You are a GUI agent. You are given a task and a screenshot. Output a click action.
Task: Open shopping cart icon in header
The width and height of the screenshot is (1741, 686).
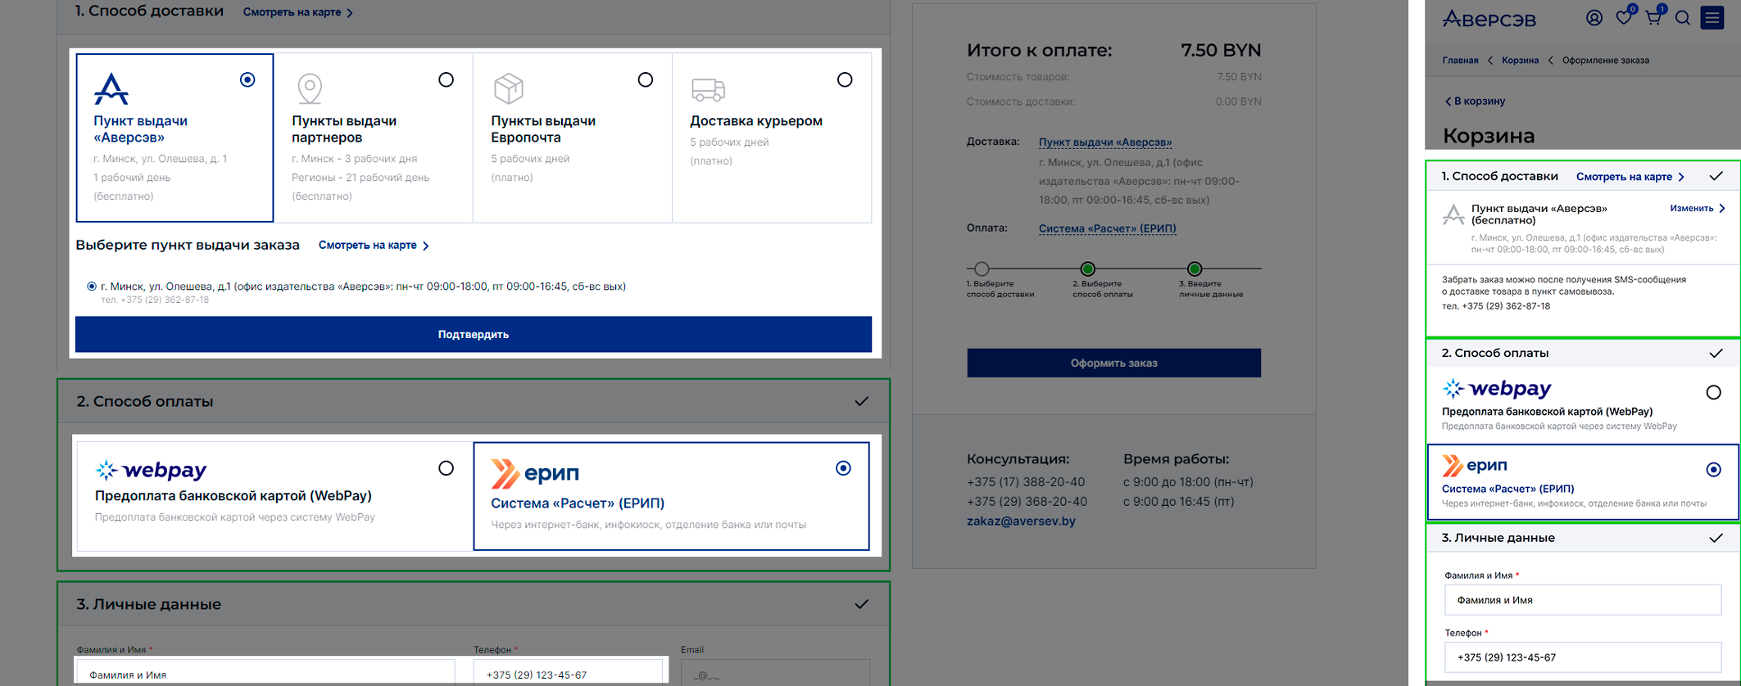pos(1653,18)
